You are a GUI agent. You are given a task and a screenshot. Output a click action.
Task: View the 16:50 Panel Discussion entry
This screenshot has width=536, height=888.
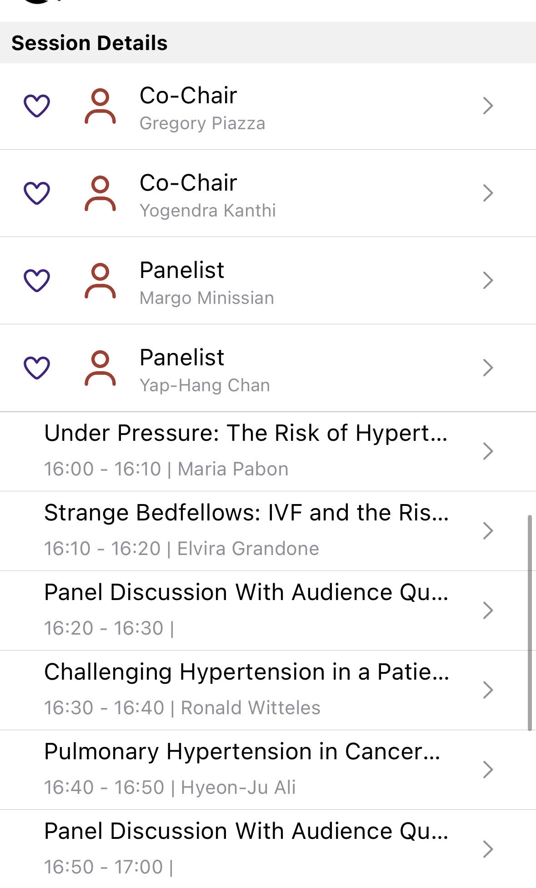(x=246, y=849)
